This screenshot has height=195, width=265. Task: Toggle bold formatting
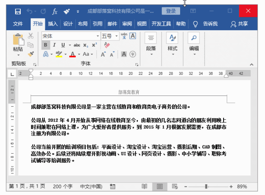46,45
